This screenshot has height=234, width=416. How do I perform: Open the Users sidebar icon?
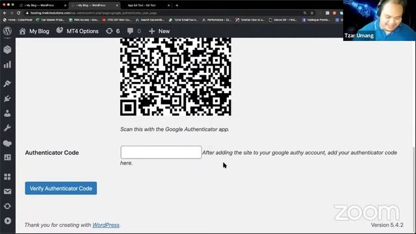pos(7,113)
